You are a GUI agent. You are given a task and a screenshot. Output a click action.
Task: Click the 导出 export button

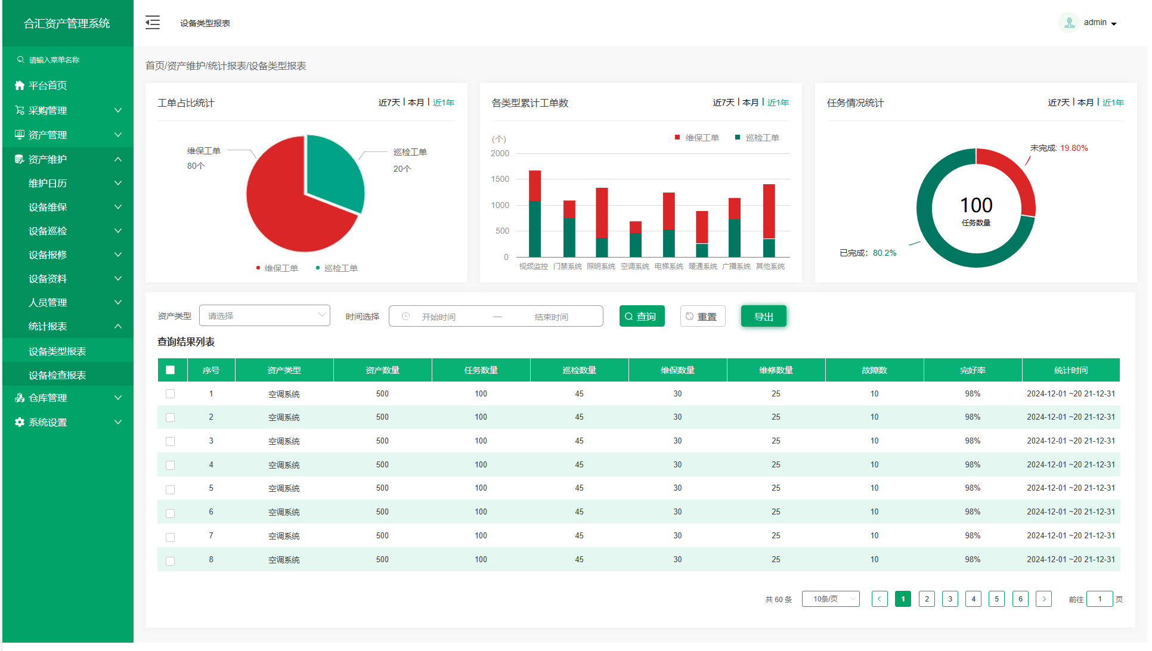pyautogui.click(x=763, y=317)
